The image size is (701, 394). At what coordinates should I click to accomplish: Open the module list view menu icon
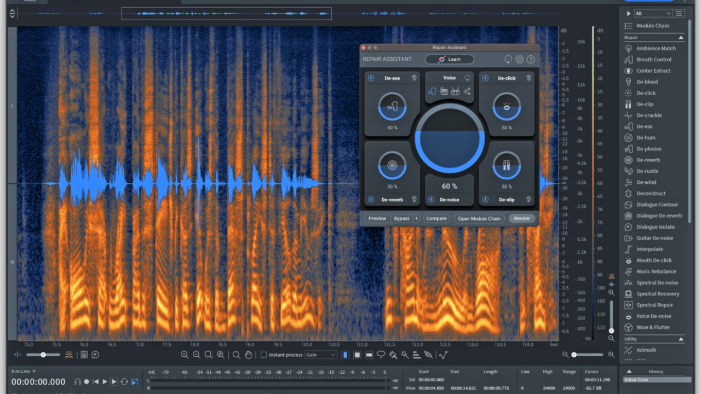click(x=679, y=13)
